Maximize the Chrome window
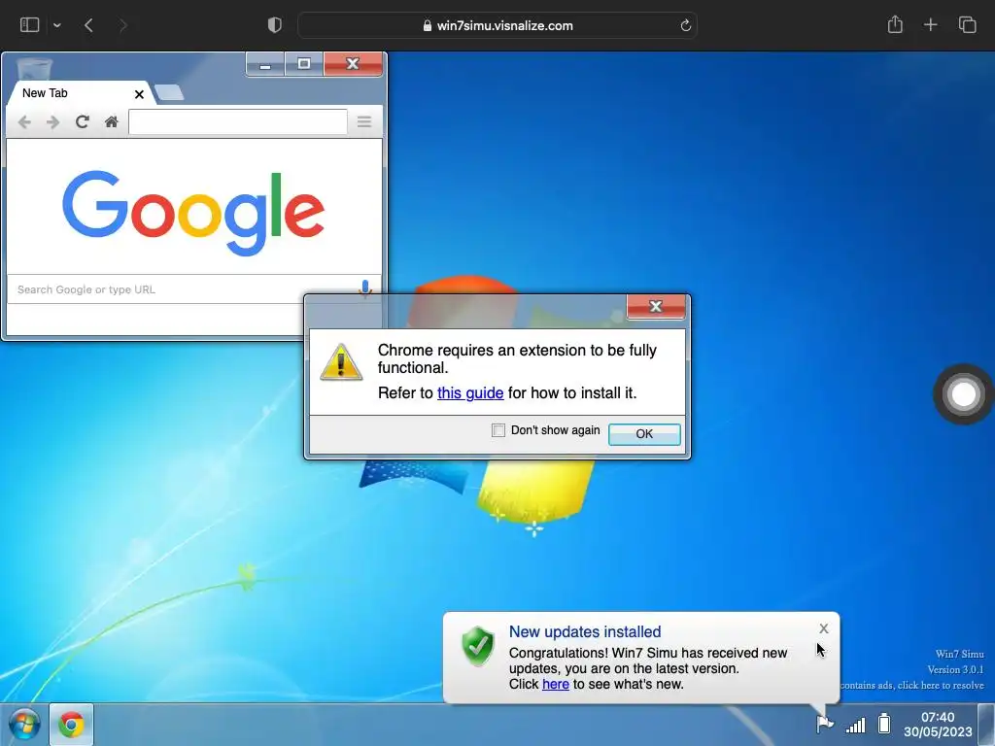Image resolution: width=995 pixels, height=746 pixels. [x=304, y=64]
